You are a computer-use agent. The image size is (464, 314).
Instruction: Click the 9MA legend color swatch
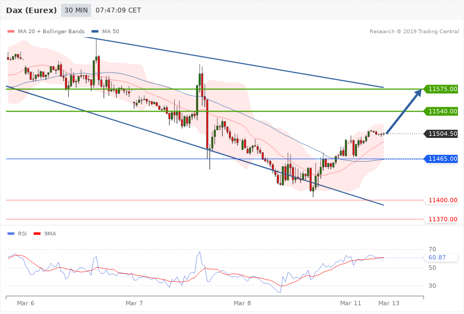pyautogui.click(x=37, y=234)
